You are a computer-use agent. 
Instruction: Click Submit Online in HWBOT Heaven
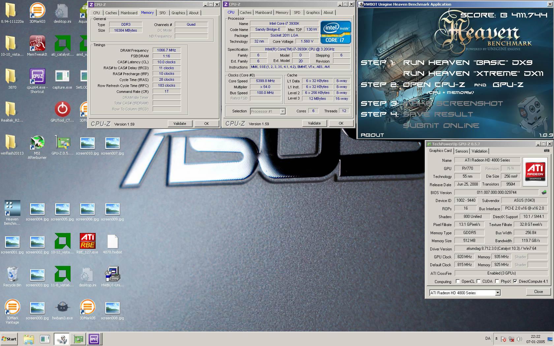click(441, 126)
